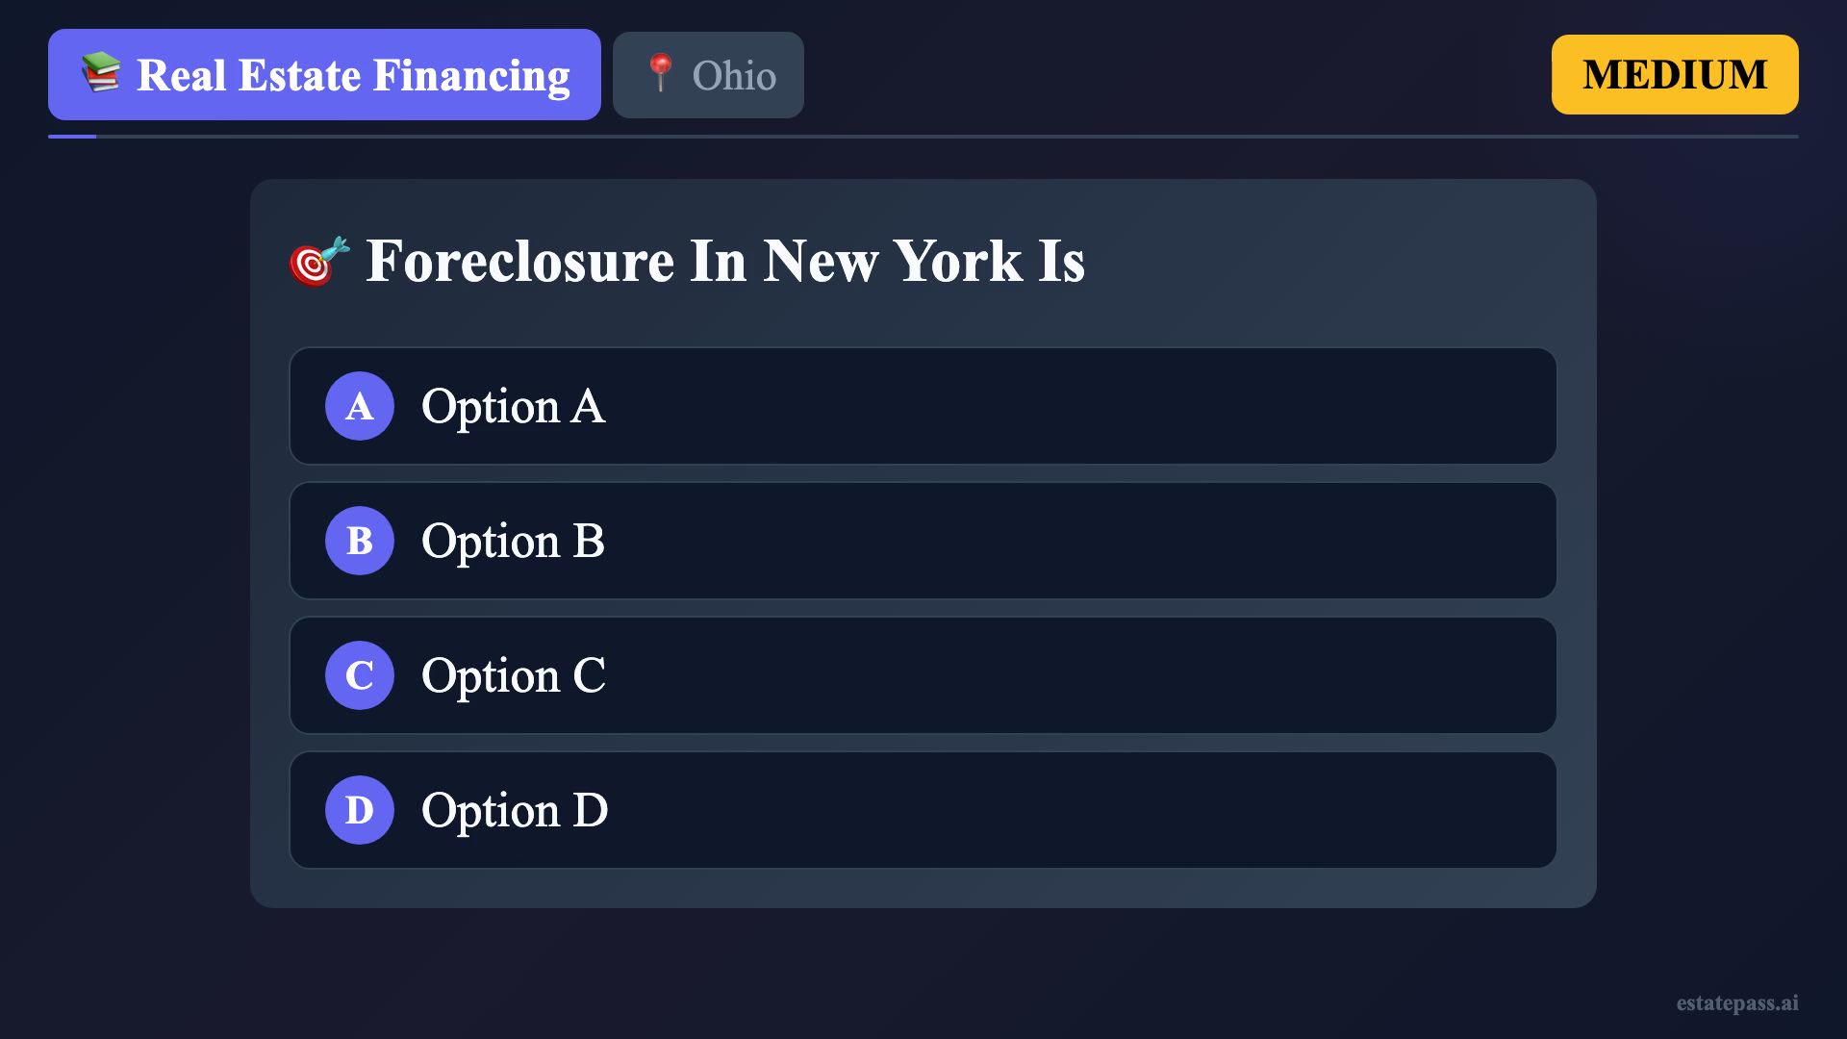This screenshot has width=1847, height=1039.
Task: Click the MEDIUM difficulty badge
Action: coord(1674,74)
